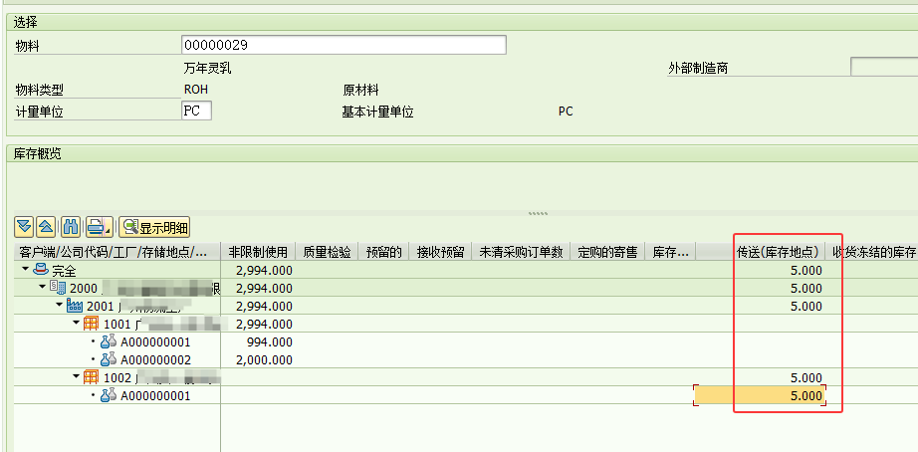Click the Collapse subtree toolbar icon
Viewport: 918px width, 452px height.
tap(45, 226)
